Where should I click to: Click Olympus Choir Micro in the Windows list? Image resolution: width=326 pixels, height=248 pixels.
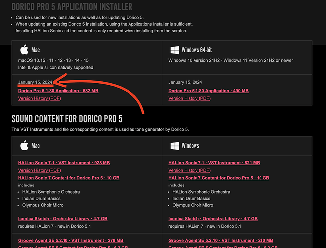pyautogui.click(x=193, y=205)
